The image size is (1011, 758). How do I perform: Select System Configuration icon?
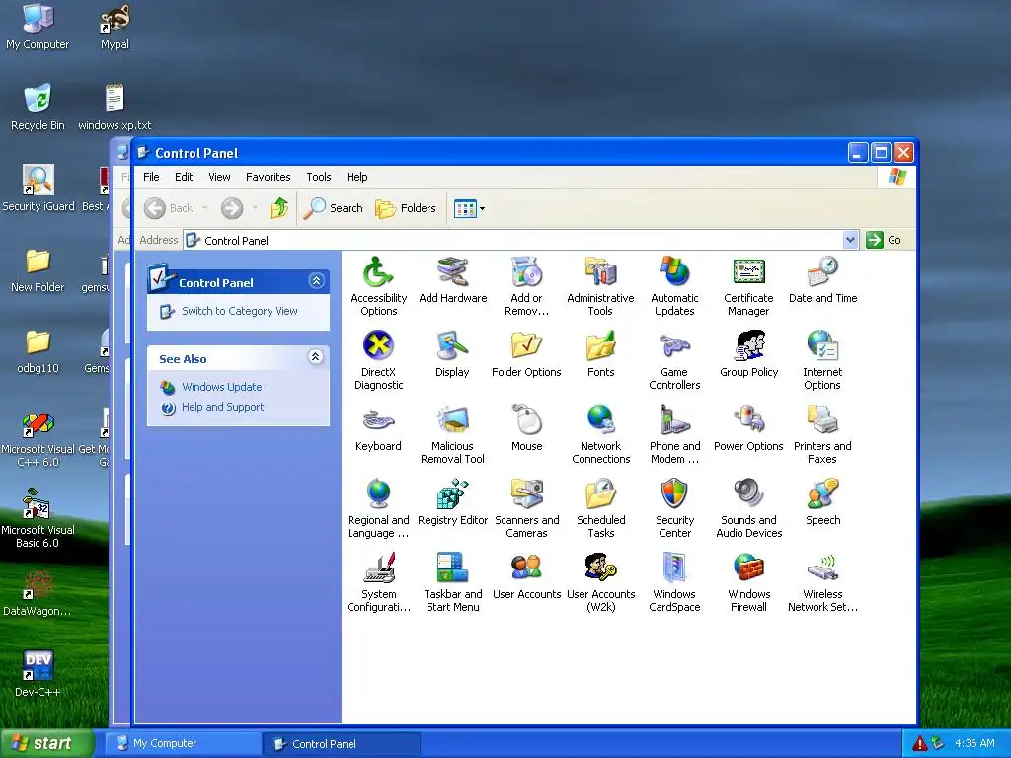[378, 568]
